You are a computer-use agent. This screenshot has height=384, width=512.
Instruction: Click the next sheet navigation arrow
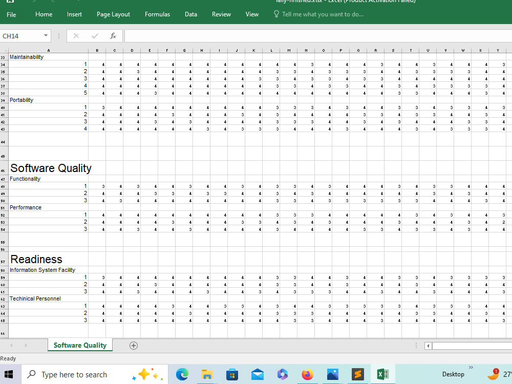point(26,345)
